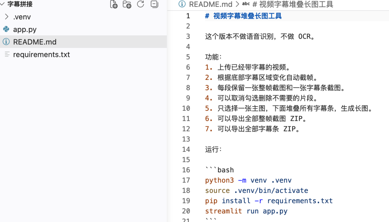Click the info icon in the breadcrumb bar

182,4
